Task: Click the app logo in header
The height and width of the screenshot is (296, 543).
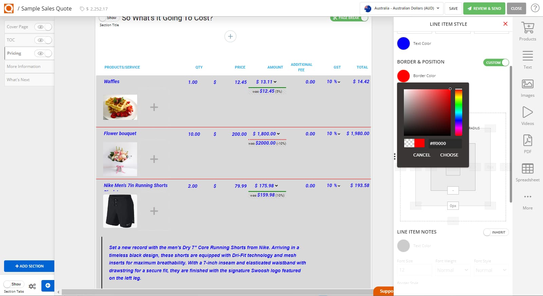Action: point(9,8)
